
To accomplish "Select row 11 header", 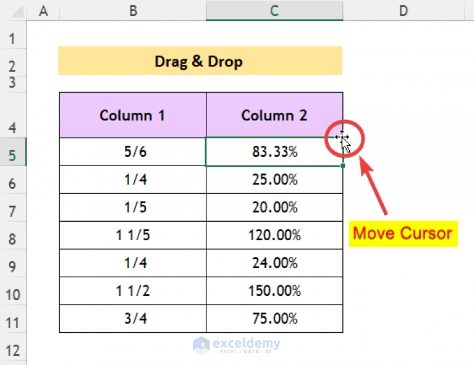I will click(13, 319).
